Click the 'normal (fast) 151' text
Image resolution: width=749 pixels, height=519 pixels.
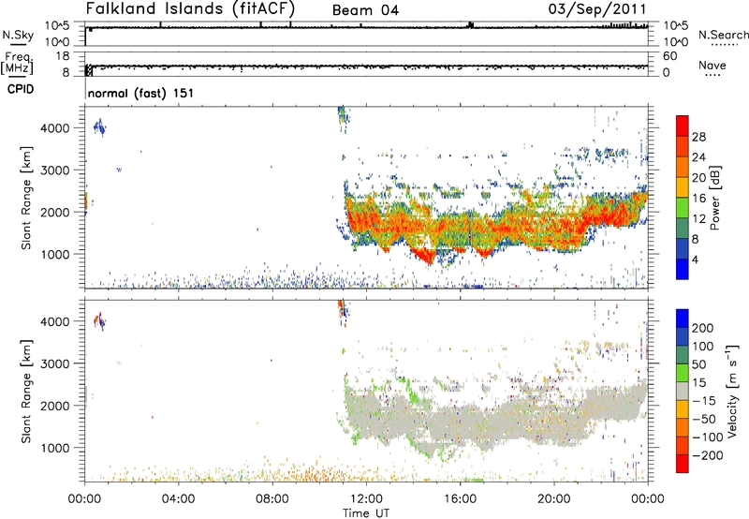pyautogui.click(x=141, y=93)
